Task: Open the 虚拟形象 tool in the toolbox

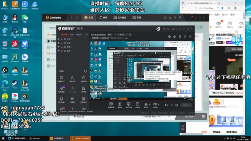Action: [61, 100]
